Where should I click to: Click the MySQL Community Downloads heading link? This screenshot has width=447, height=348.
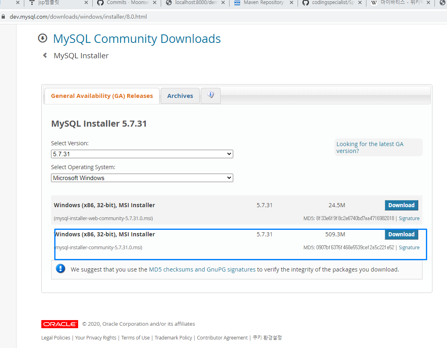[x=137, y=38]
